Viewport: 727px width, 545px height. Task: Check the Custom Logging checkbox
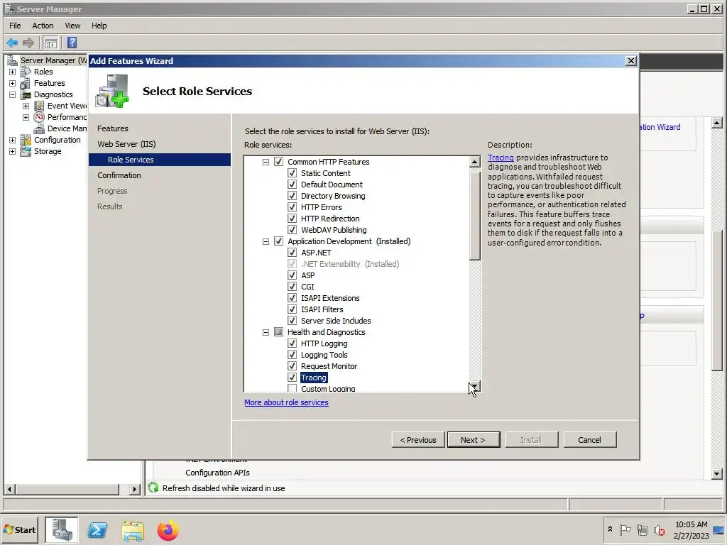(292, 388)
